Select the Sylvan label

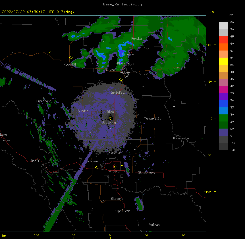click(111, 70)
